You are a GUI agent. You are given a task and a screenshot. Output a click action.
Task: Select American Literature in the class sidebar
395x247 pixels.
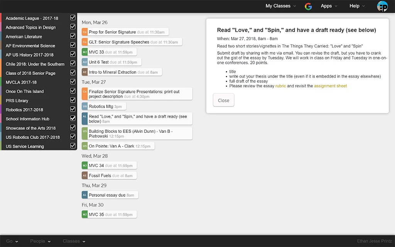tap(24, 37)
